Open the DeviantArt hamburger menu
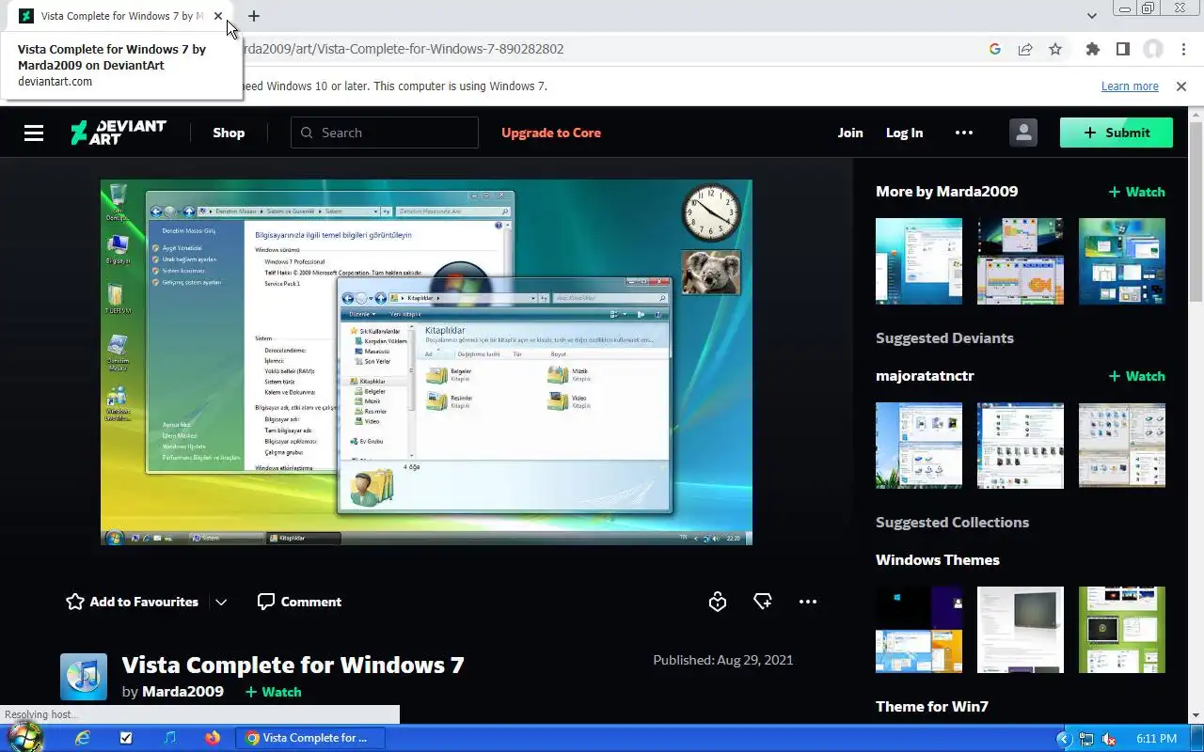Screen dimensions: 1204x752 click(34, 133)
